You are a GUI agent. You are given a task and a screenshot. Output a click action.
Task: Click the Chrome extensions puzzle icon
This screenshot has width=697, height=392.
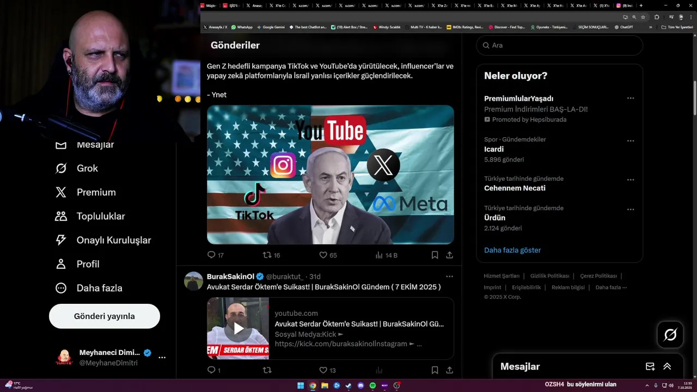657,17
